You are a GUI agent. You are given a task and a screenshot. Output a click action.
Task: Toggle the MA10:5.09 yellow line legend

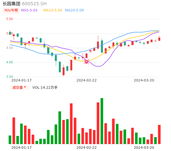pyautogui.click(x=53, y=10)
